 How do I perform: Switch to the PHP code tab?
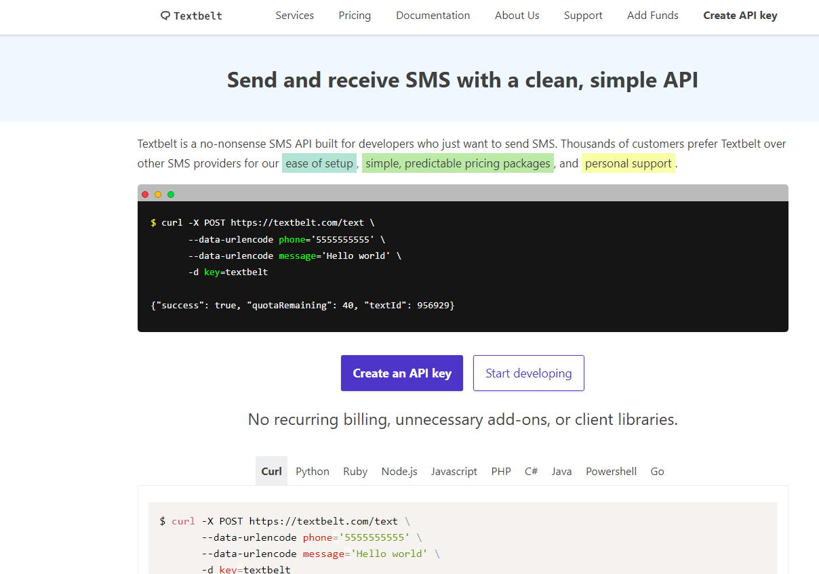501,471
